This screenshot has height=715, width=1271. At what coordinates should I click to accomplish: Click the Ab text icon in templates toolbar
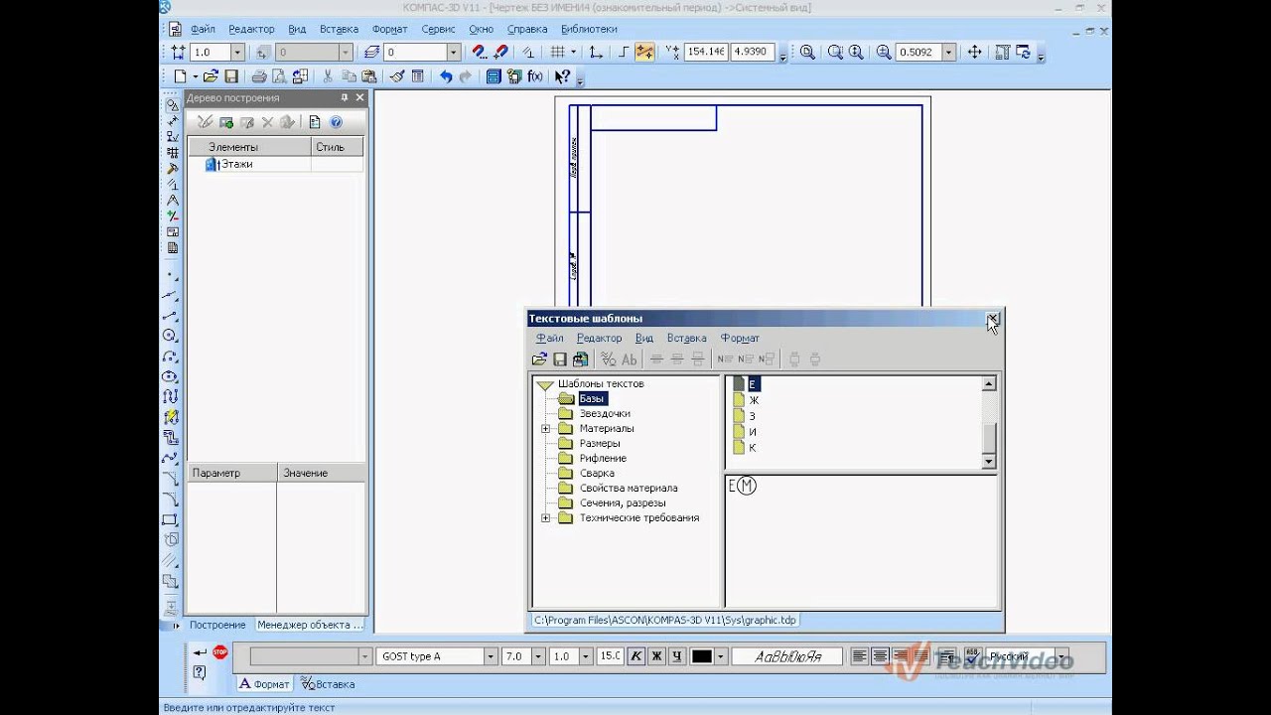coord(629,359)
